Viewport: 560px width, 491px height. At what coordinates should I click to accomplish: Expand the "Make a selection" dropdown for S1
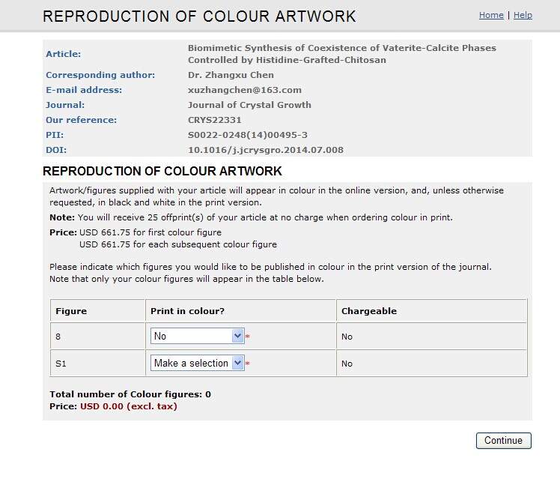(x=197, y=363)
